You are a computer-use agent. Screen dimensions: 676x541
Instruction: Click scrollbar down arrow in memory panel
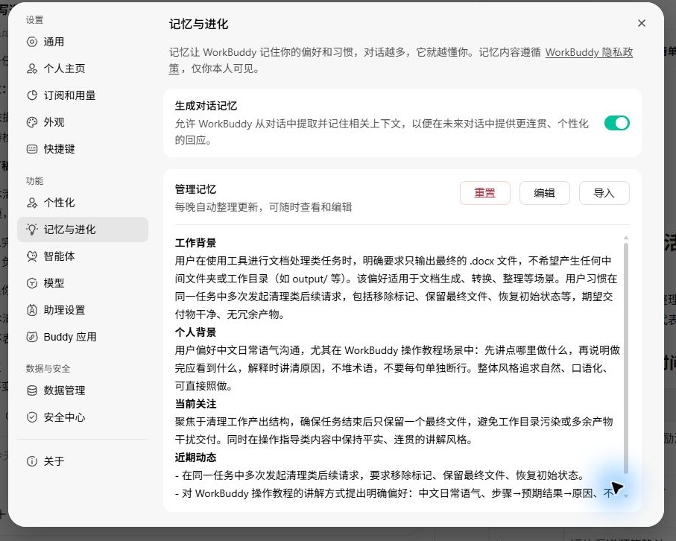pos(626,496)
